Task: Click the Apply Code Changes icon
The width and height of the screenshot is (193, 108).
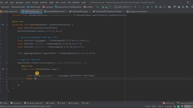Action: [144, 7]
